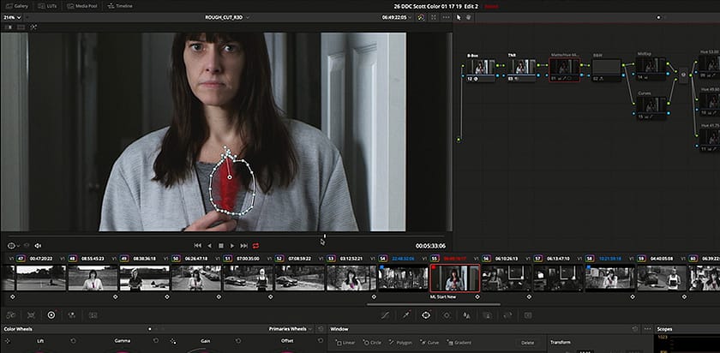Open the Media Pool panel
The image size is (720, 353).
pos(82,6)
